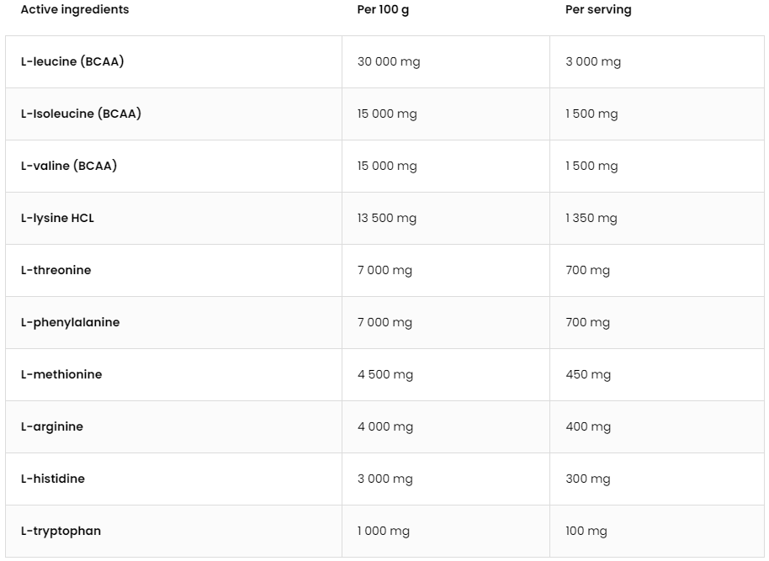Click the Active ingredients column header

pos(75,10)
